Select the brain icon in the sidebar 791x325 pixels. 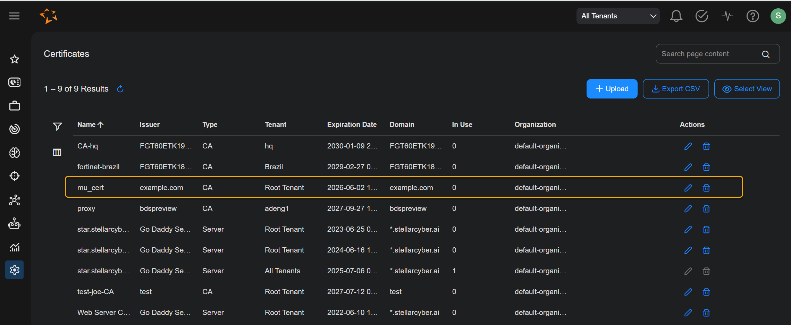coord(14,153)
